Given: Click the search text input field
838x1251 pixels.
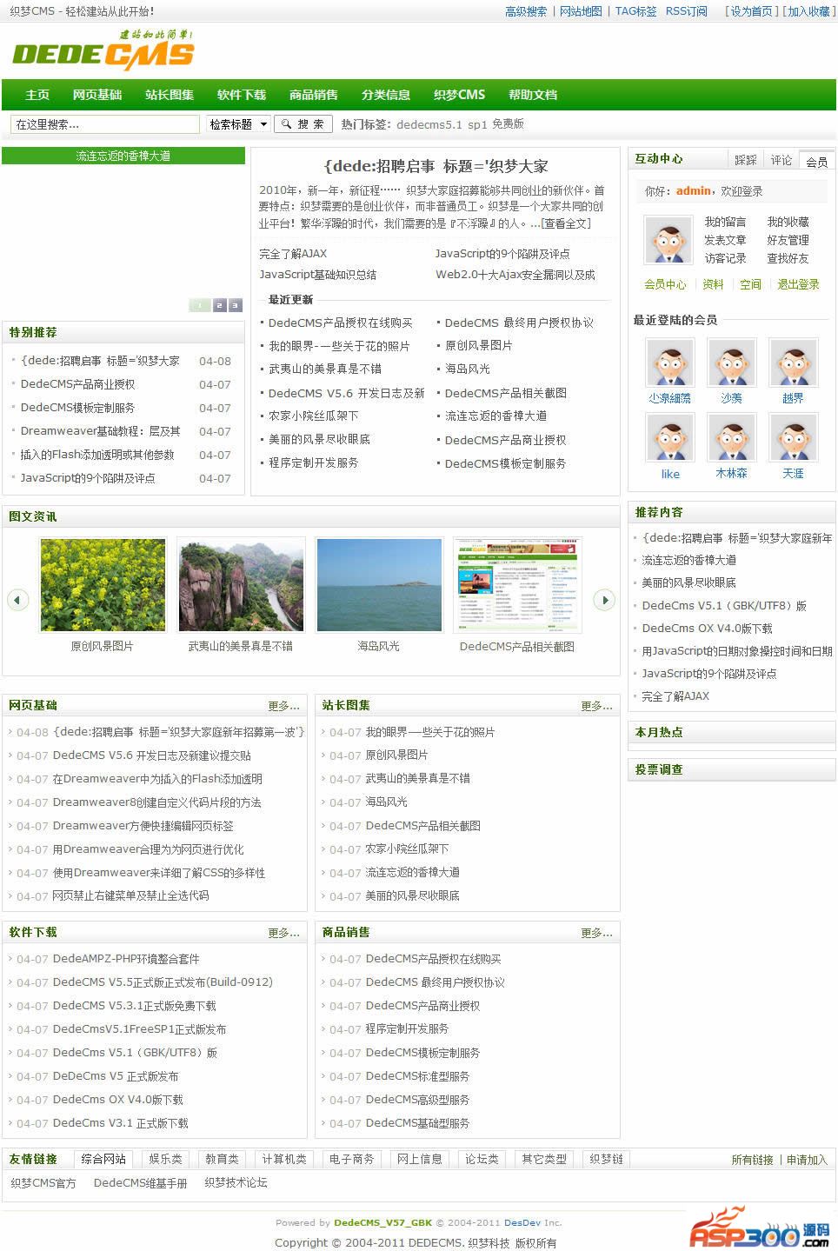Looking at the screenshot, I should click(x=104, y=124).
